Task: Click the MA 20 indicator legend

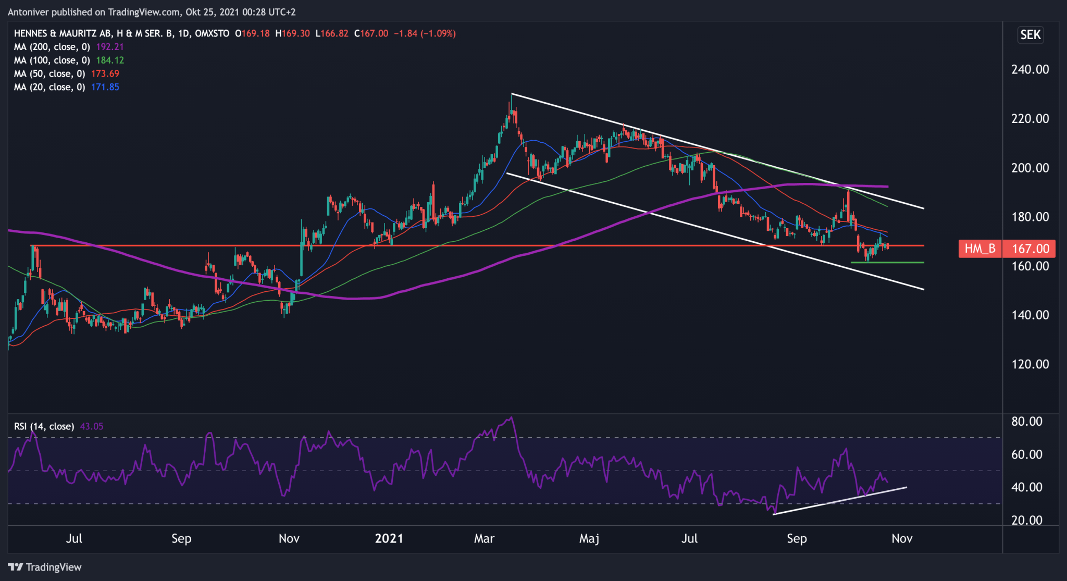Action: [x=49, y=87]
